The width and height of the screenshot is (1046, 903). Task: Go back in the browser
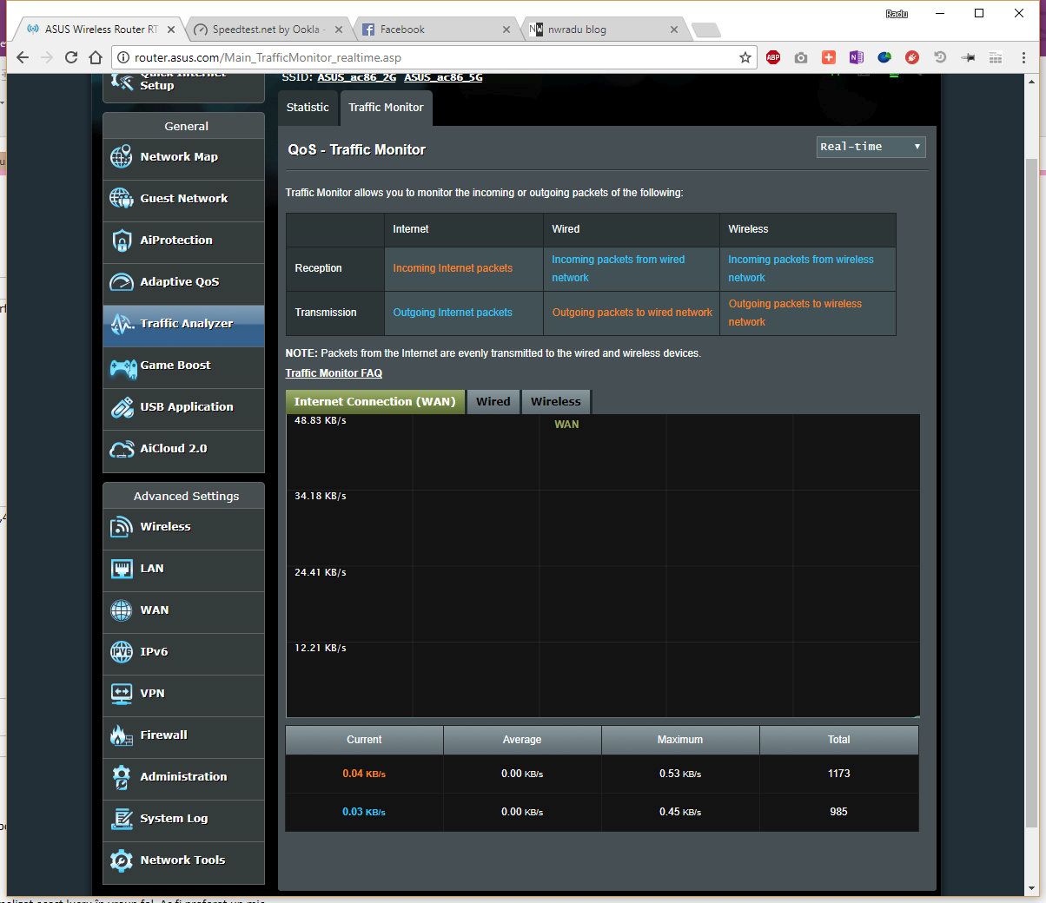tap(23, 57)
